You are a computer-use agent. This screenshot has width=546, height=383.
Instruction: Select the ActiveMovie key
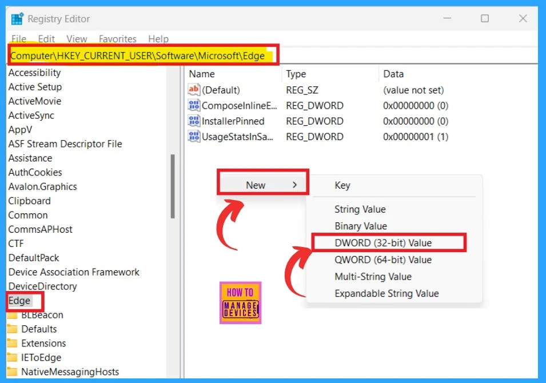[x=35, y=101]
